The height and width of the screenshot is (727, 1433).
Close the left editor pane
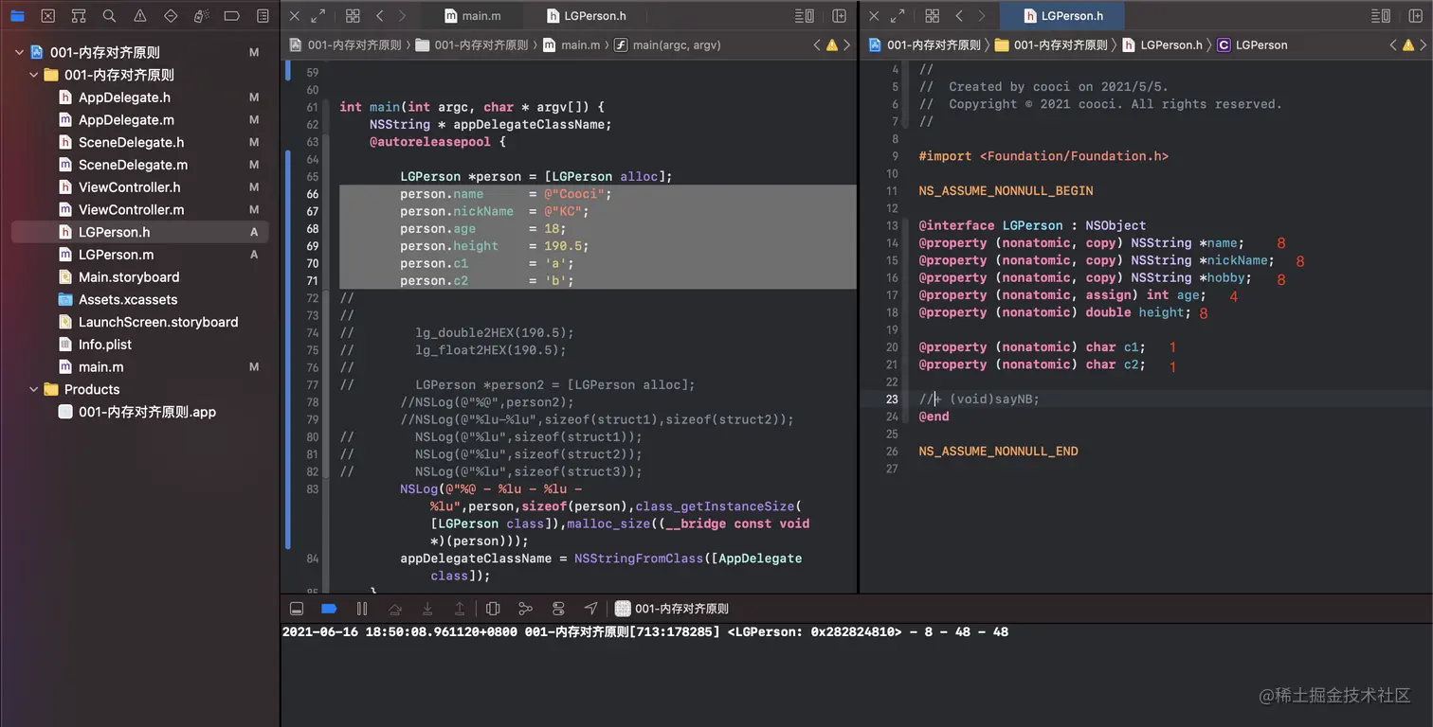(294, 16)
